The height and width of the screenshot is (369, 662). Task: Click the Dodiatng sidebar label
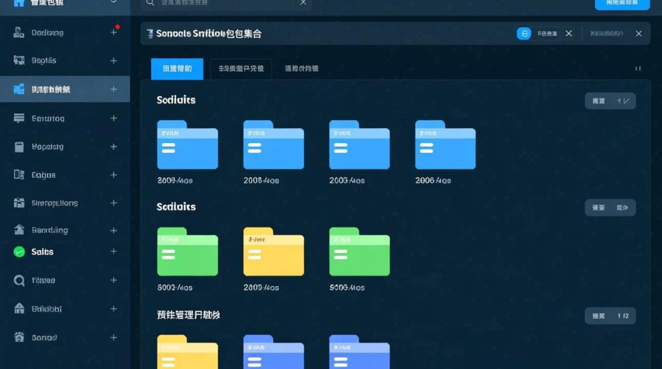(x=47, y=32)
